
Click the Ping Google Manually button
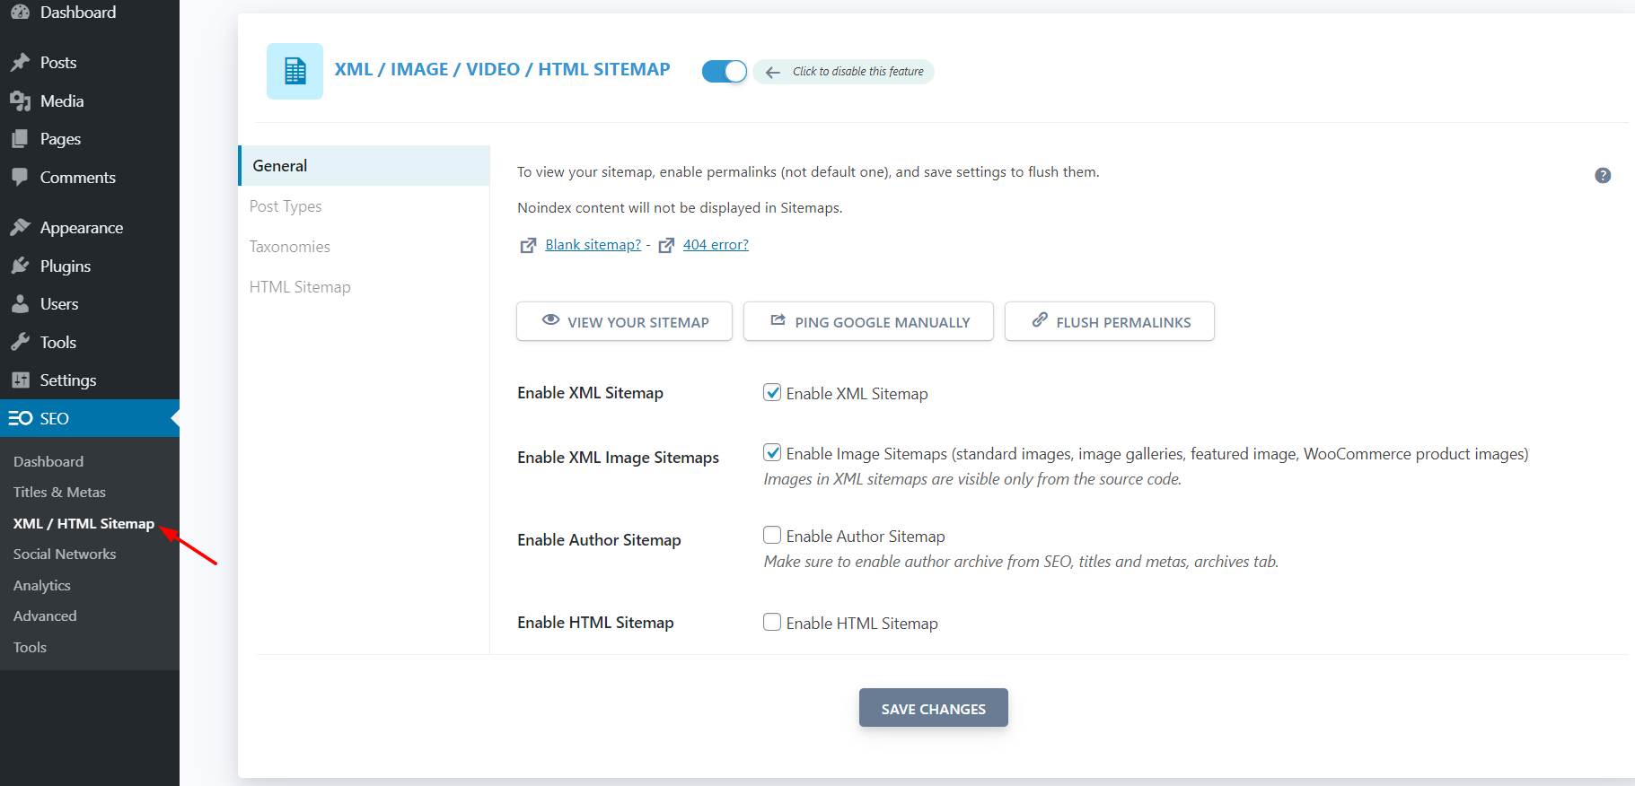(x=868, y=321)
